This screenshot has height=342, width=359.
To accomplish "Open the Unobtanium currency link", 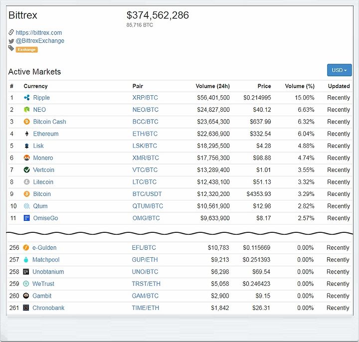I will (48, 272).
